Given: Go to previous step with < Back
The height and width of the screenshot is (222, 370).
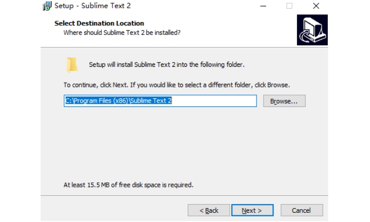Looking at the screenshot, I should point(209,210).
